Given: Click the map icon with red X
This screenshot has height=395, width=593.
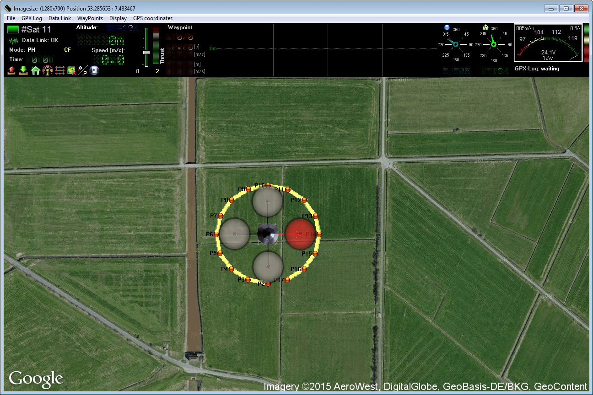Looking at the screenshot, I should [x=71, y=70].
